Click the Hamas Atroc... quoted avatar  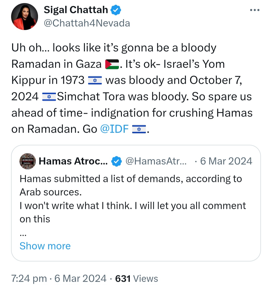pos(28,161)
